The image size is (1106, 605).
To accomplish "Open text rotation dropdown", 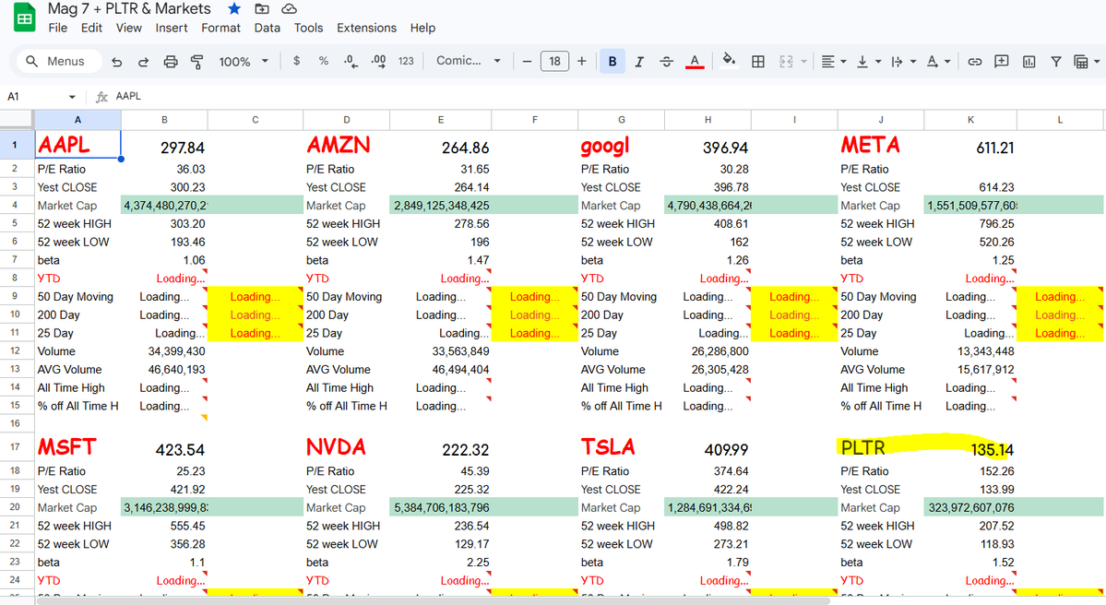I will click(938, 62).
